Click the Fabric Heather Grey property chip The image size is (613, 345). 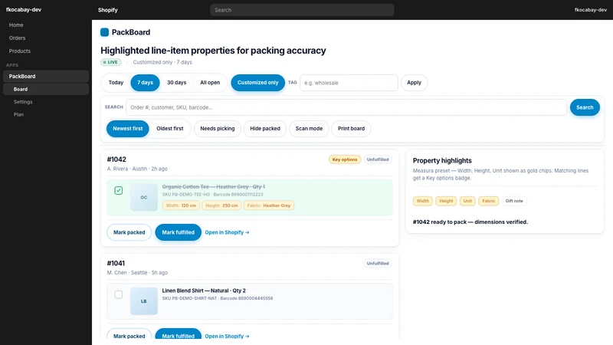269,205
